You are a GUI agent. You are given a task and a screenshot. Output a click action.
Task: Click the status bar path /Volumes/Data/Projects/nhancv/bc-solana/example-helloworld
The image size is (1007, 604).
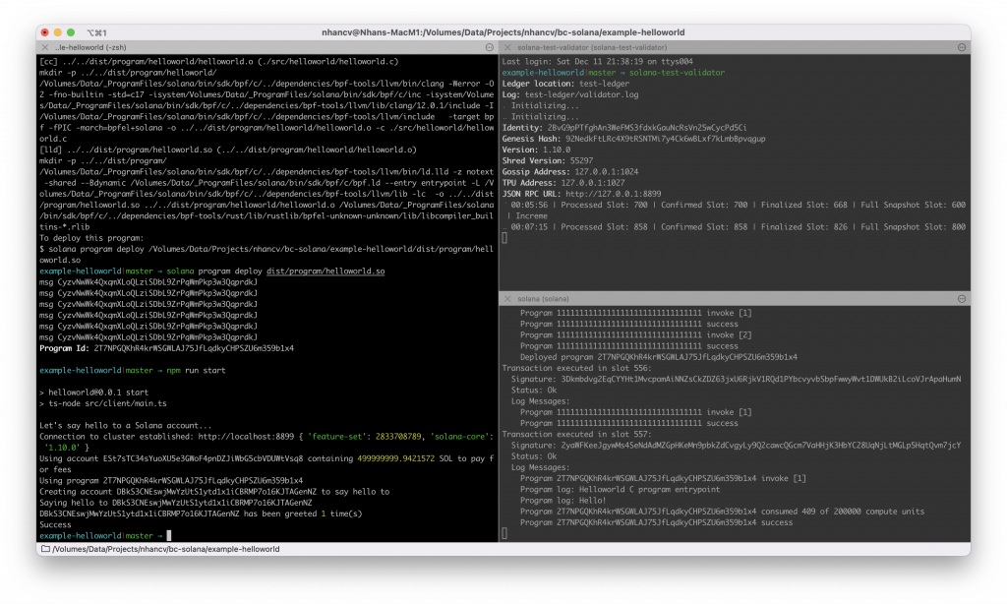tap(165, 549)
